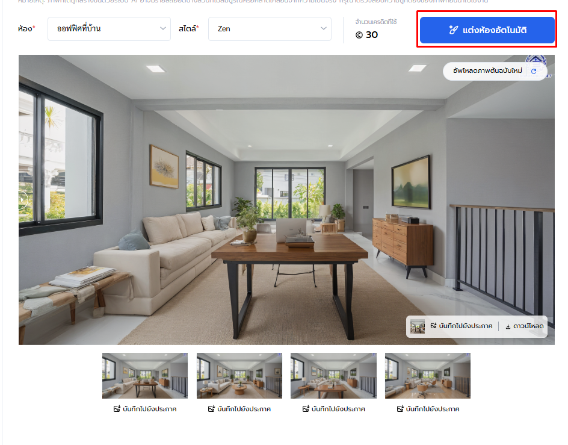Click save icon under the second thumbnail
The image size is (568, 445).
[x=211, y=409]
